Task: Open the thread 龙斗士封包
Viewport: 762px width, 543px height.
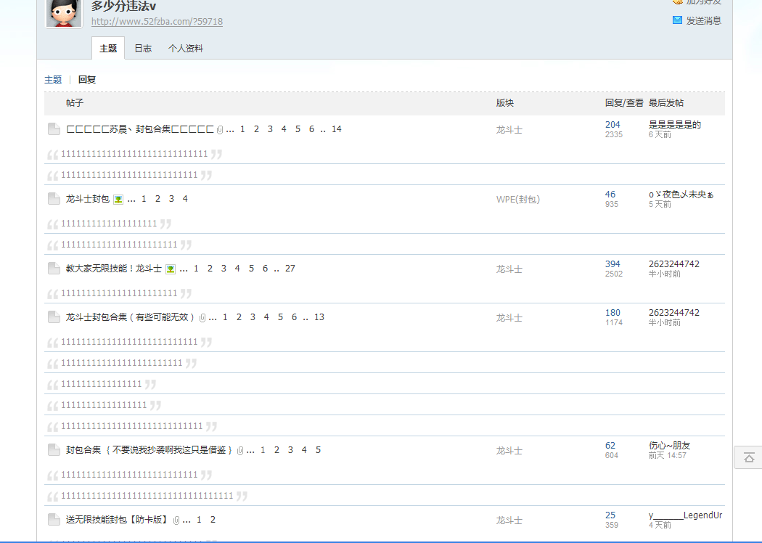Action: pyautogui.click(x=88, y=198)
